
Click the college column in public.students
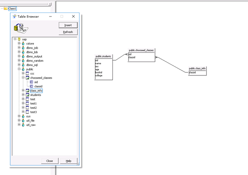click(x=98, y=75)
